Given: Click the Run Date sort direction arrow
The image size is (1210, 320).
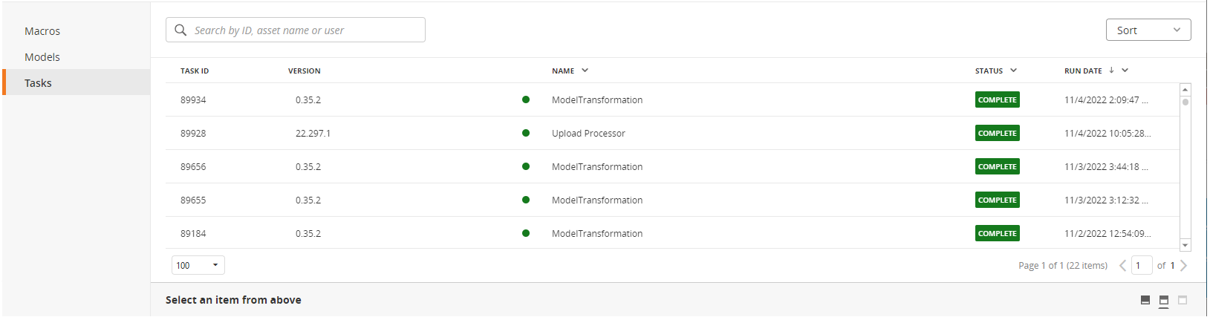Looking at the screenshot, I should click(x=1111, y=71).
